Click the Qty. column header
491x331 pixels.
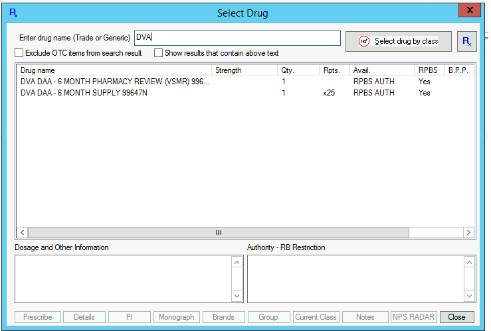click(x=298, y=70)
